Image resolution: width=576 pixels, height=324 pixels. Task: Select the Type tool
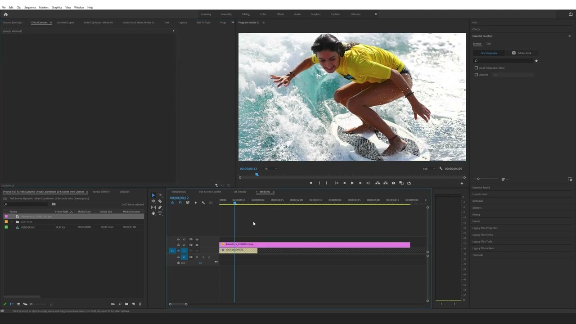pyautogui.click(x=160, y=213)
